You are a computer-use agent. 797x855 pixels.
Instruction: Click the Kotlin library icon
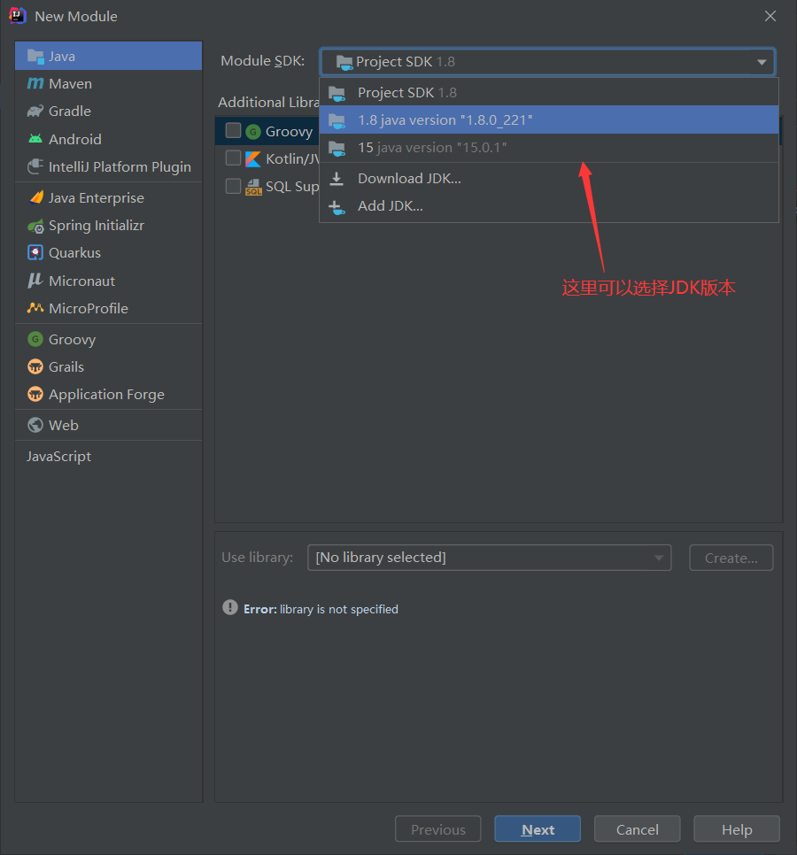(253, 158)
